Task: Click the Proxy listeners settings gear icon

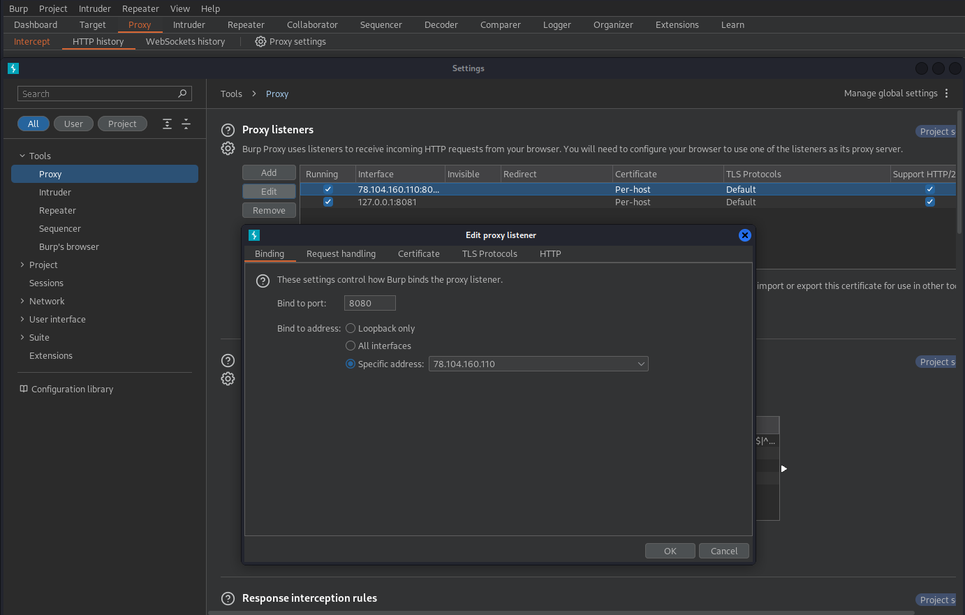Action: (228, 148)
